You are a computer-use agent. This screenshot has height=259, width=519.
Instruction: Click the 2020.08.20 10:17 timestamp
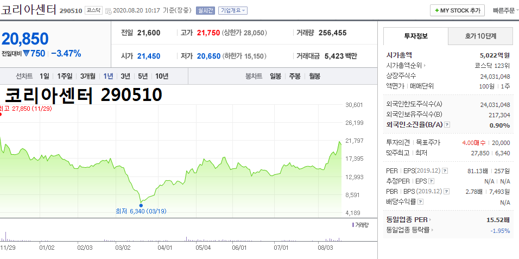tap(137, 11)
